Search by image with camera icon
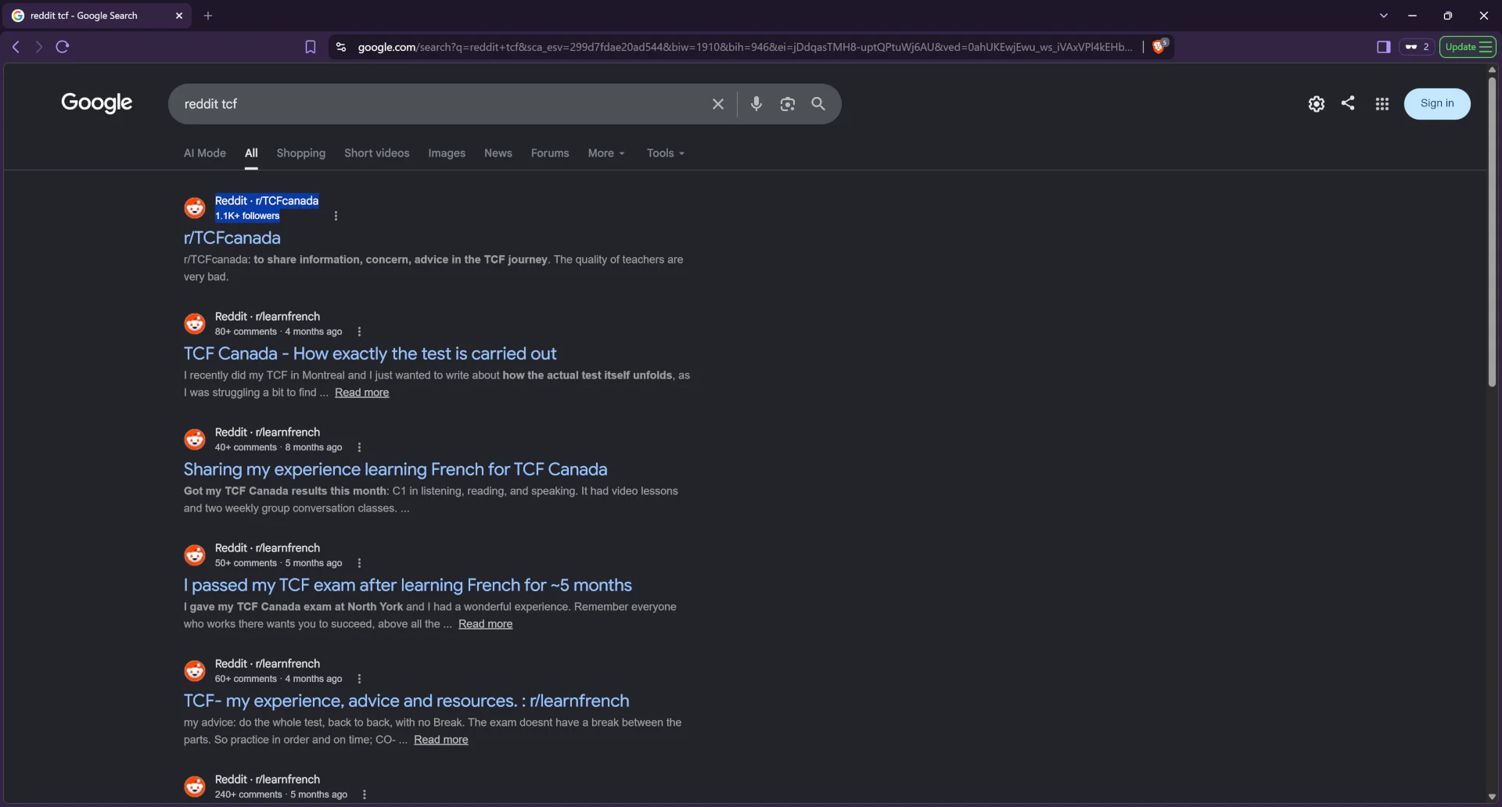This screenshot has width=1502, height=807. pyautogui.click(x=787, y=104)
